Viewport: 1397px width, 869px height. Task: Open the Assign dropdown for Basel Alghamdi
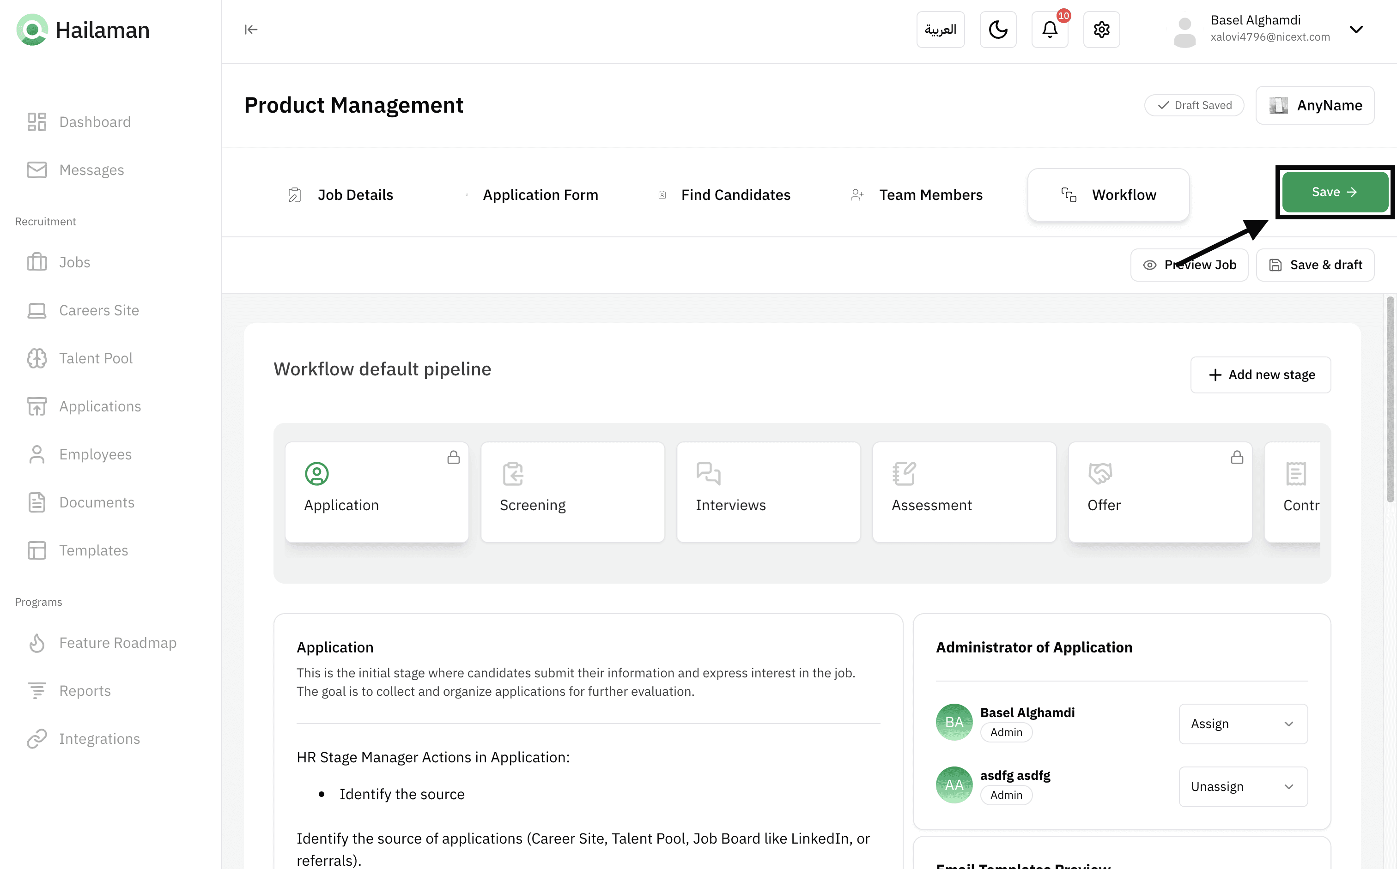pyautogui.click(x=1243, y=724)
